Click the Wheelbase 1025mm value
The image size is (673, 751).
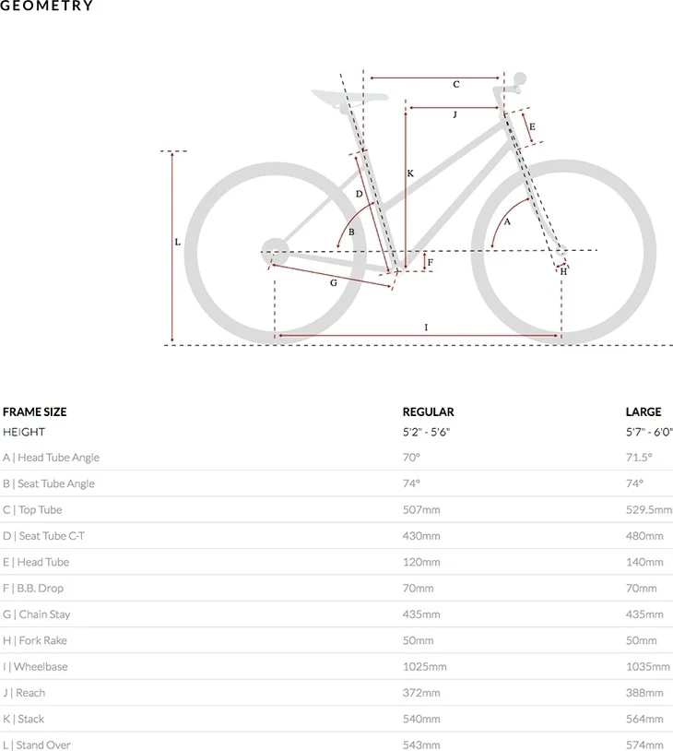coord(425,667)
